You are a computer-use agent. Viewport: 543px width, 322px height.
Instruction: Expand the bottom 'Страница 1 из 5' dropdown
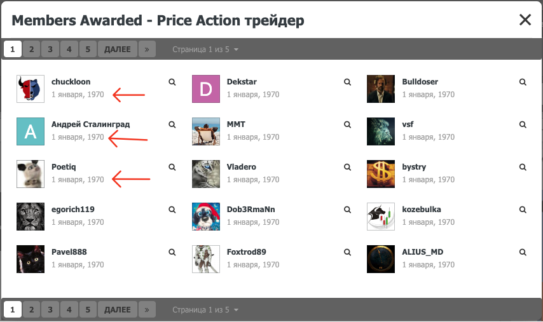(205, 310)
